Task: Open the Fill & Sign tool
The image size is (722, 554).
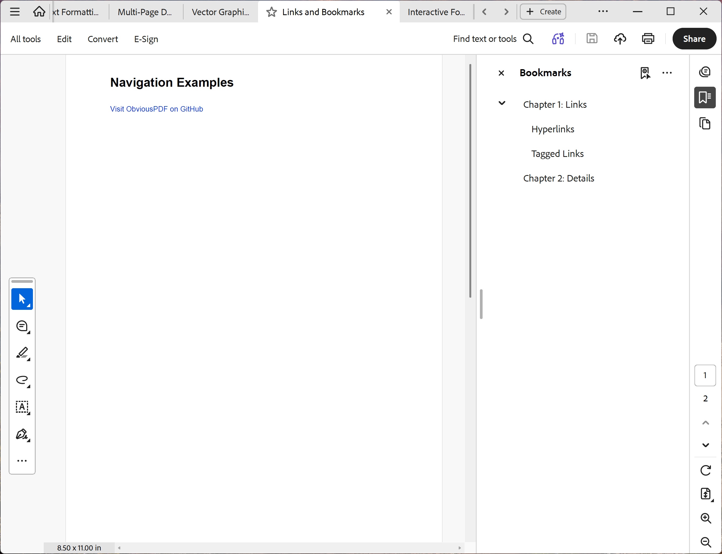Action: [x=22, y=435]
